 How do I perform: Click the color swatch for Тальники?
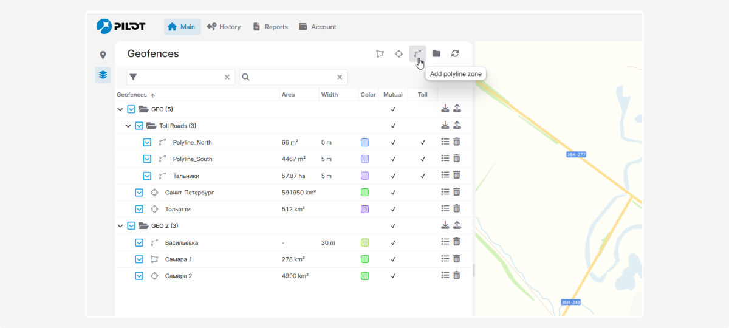365,176
